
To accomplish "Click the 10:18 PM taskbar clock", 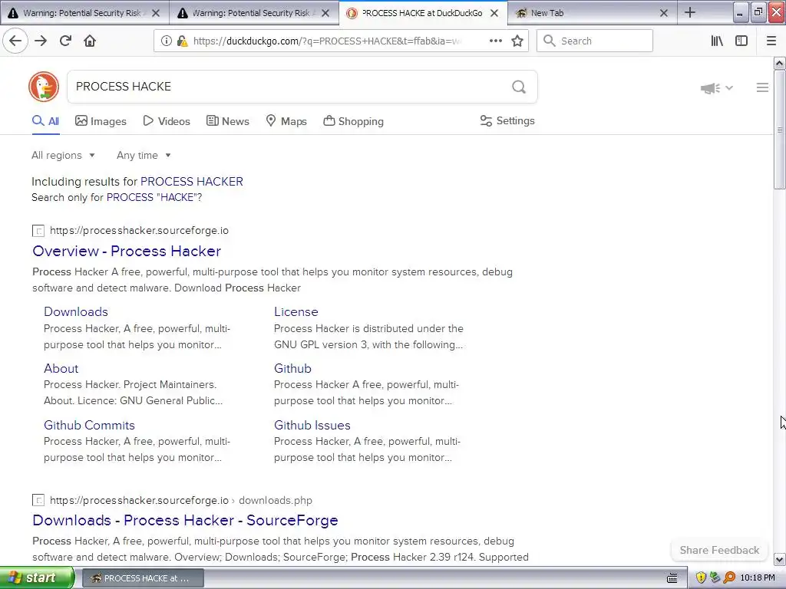I will [758, 578].
